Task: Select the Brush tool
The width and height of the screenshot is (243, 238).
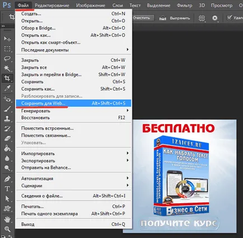Action: (7, 109)
